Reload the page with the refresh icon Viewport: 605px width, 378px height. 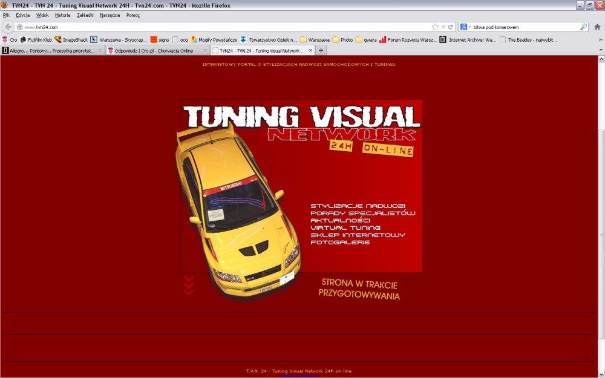pyautogui.click(x=451, y=27)
